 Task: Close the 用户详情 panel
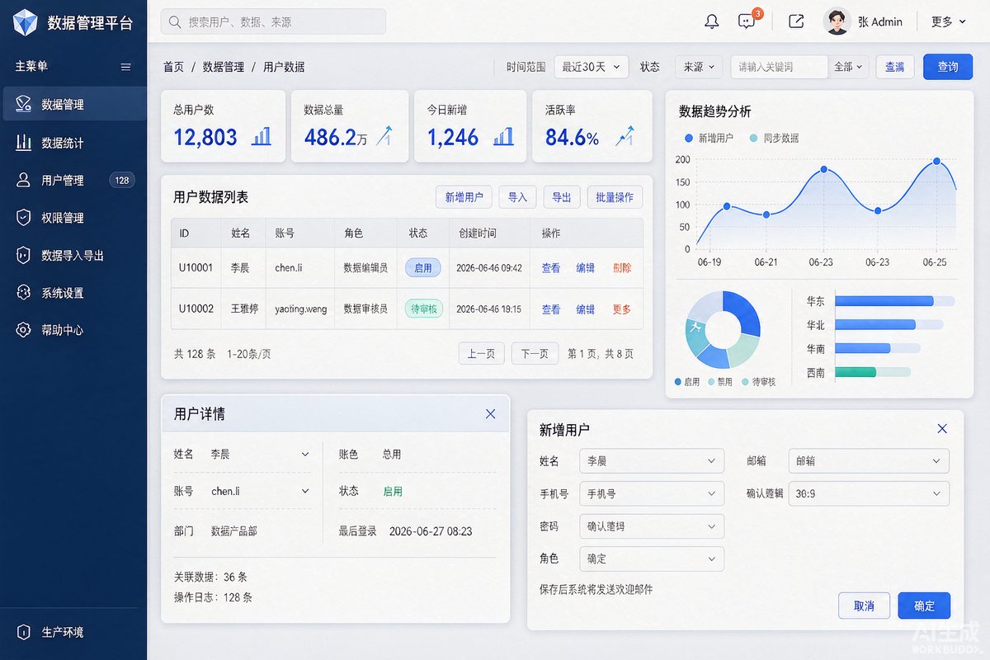[x=490, y=414]
